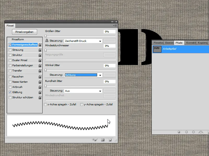Viewport: 209px width, 156px height.
Task: Create a new brush preset icon
Action: click(110, 140)
